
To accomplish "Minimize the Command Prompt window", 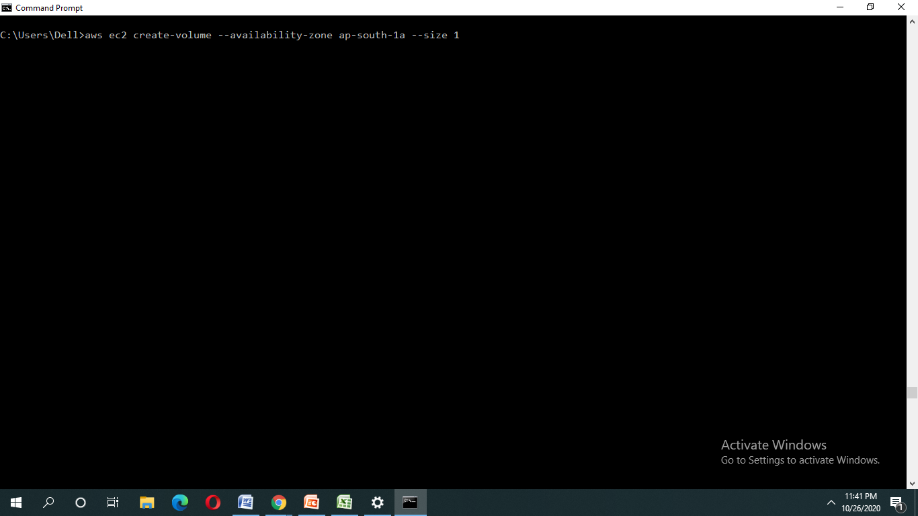I will click(840, 7).
